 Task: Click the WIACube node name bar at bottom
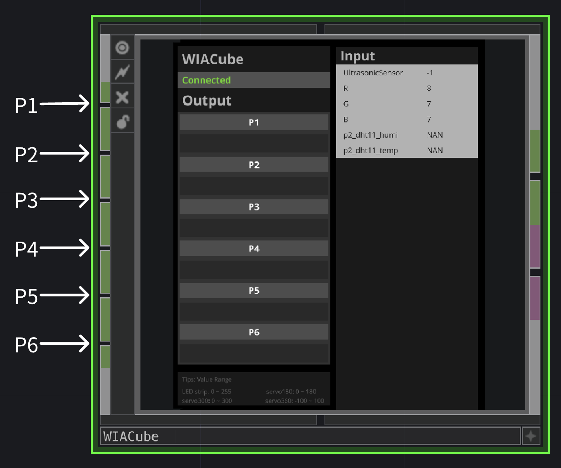tap(310, 436)
